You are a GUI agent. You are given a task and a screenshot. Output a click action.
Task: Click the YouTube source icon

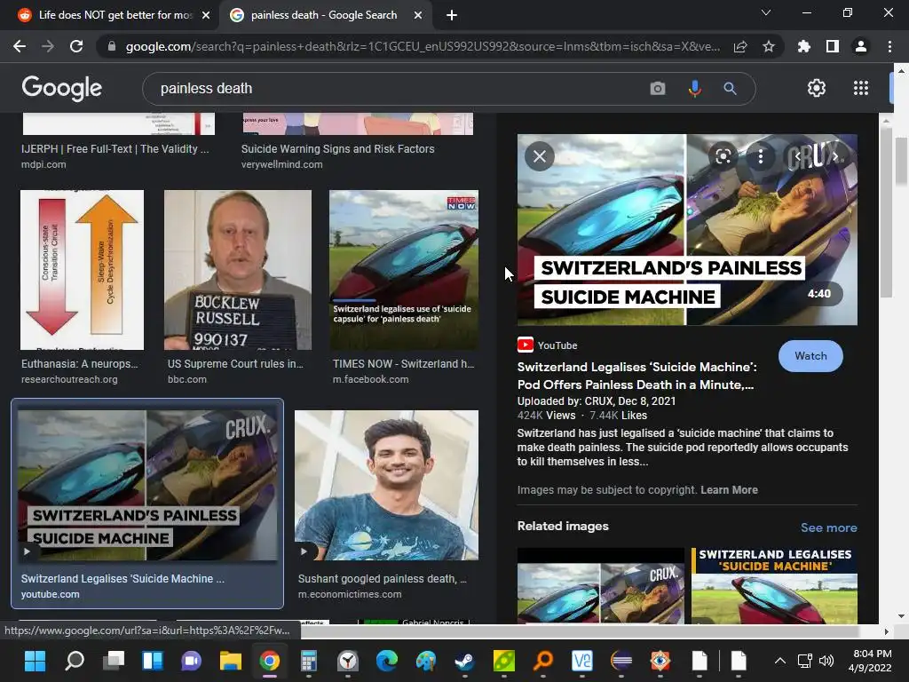(x=526, y=345)
